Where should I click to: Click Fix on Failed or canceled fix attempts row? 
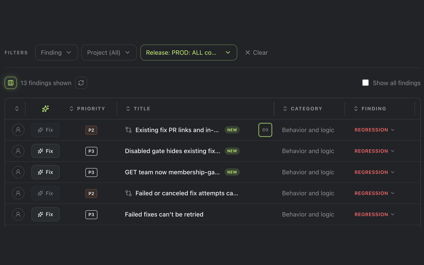coord(45,193)
